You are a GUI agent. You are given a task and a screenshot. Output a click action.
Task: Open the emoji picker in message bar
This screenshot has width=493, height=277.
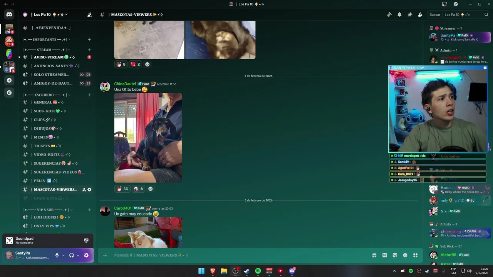tap(405, 255)
